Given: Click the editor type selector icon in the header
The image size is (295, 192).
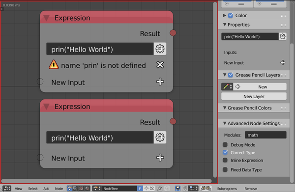Looking at the screenshot, I should (7, 188).
